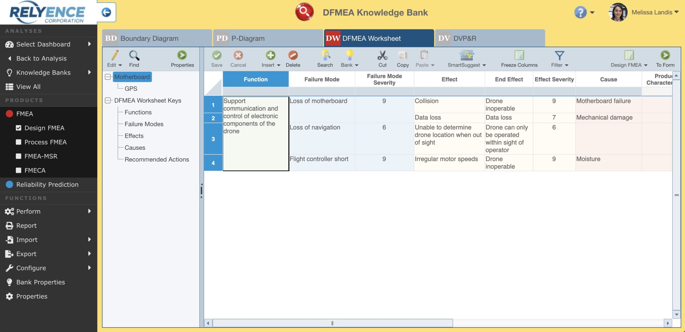685x332 pixels.
Task: Open the DFMEA Worksheet tab
Action: 379,38
